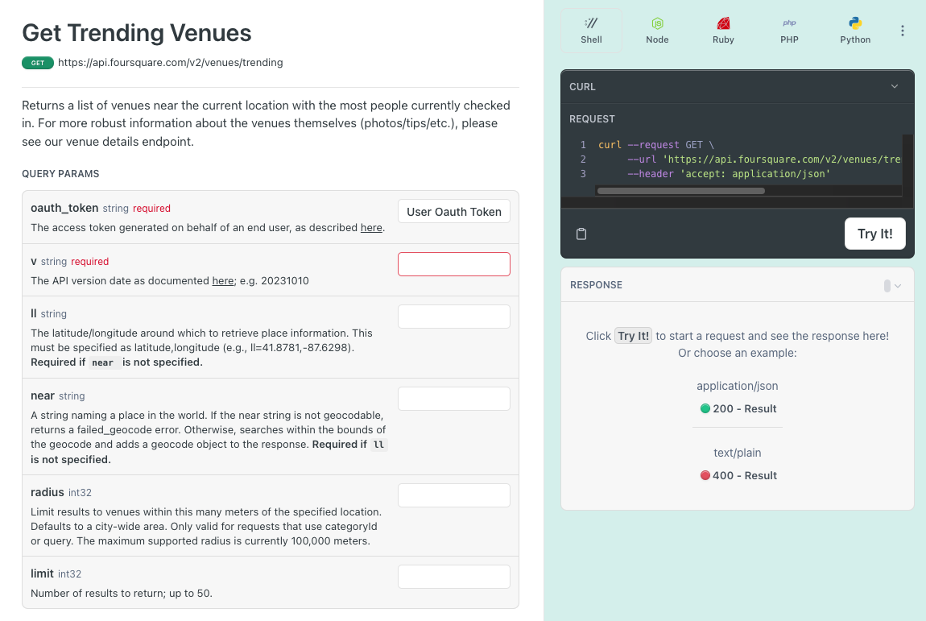926x621 pixels.
Task: Click the QUERY PARAMS section label
Action: pos(60,174)
